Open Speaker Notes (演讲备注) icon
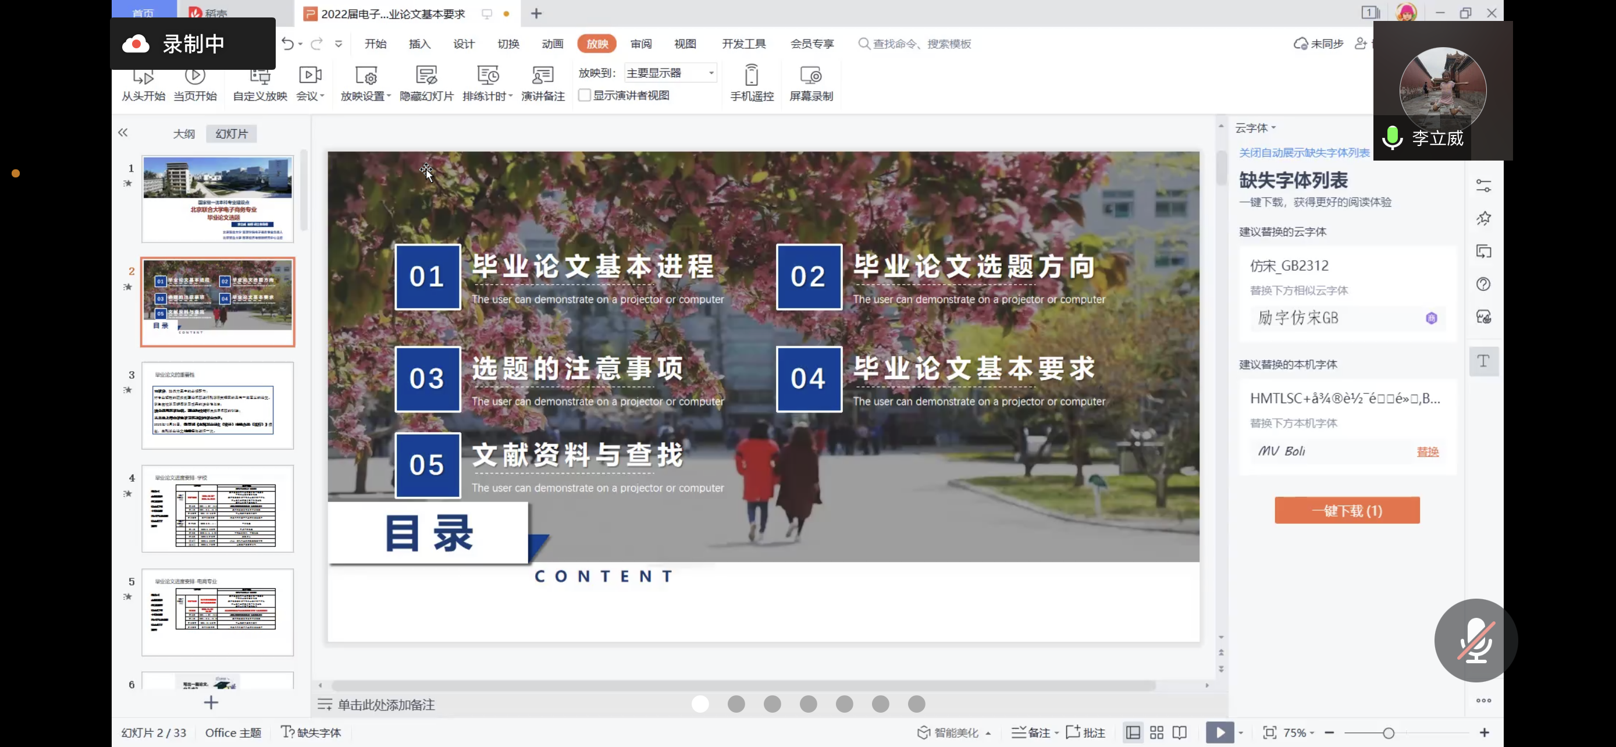 tap(543, 76)
